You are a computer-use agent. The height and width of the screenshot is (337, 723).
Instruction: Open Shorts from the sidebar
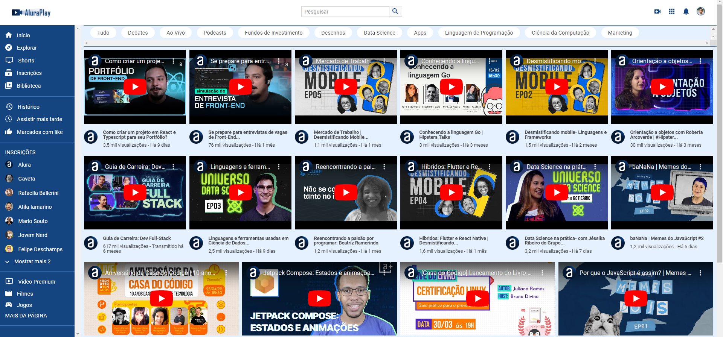click(26, 61)
